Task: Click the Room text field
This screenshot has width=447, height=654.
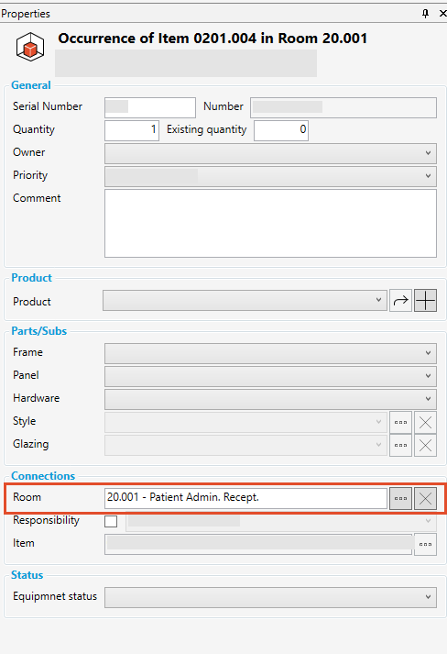Action: coord(245,498)
